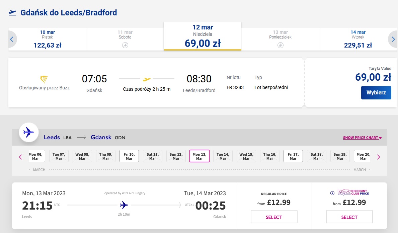398x233 pixels.
Task: Select the regular price £12.99 fare
Action: pos(274,217)
